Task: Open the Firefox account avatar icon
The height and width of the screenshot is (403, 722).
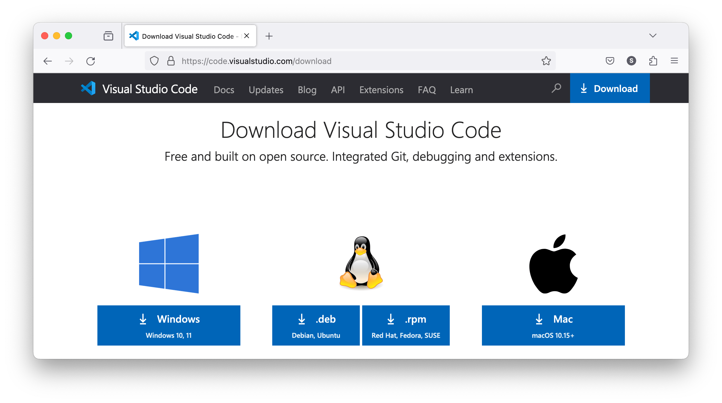Action: (x=631, y=61)
